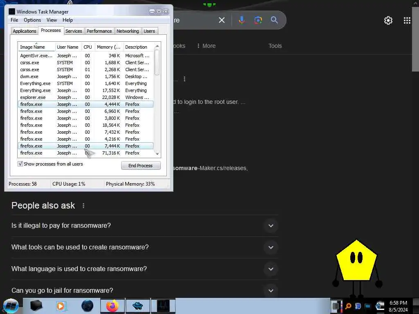Select the Processes tab
The height and width of the screenshot is (314, 419).
pos(51,30)
